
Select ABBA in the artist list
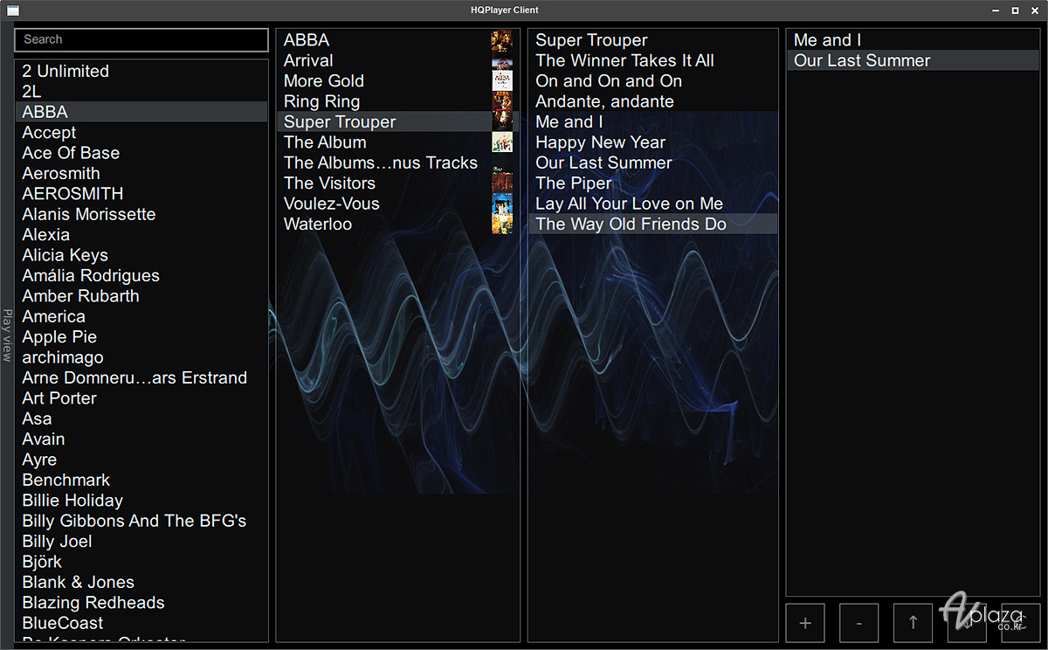[x=141, y=112]
